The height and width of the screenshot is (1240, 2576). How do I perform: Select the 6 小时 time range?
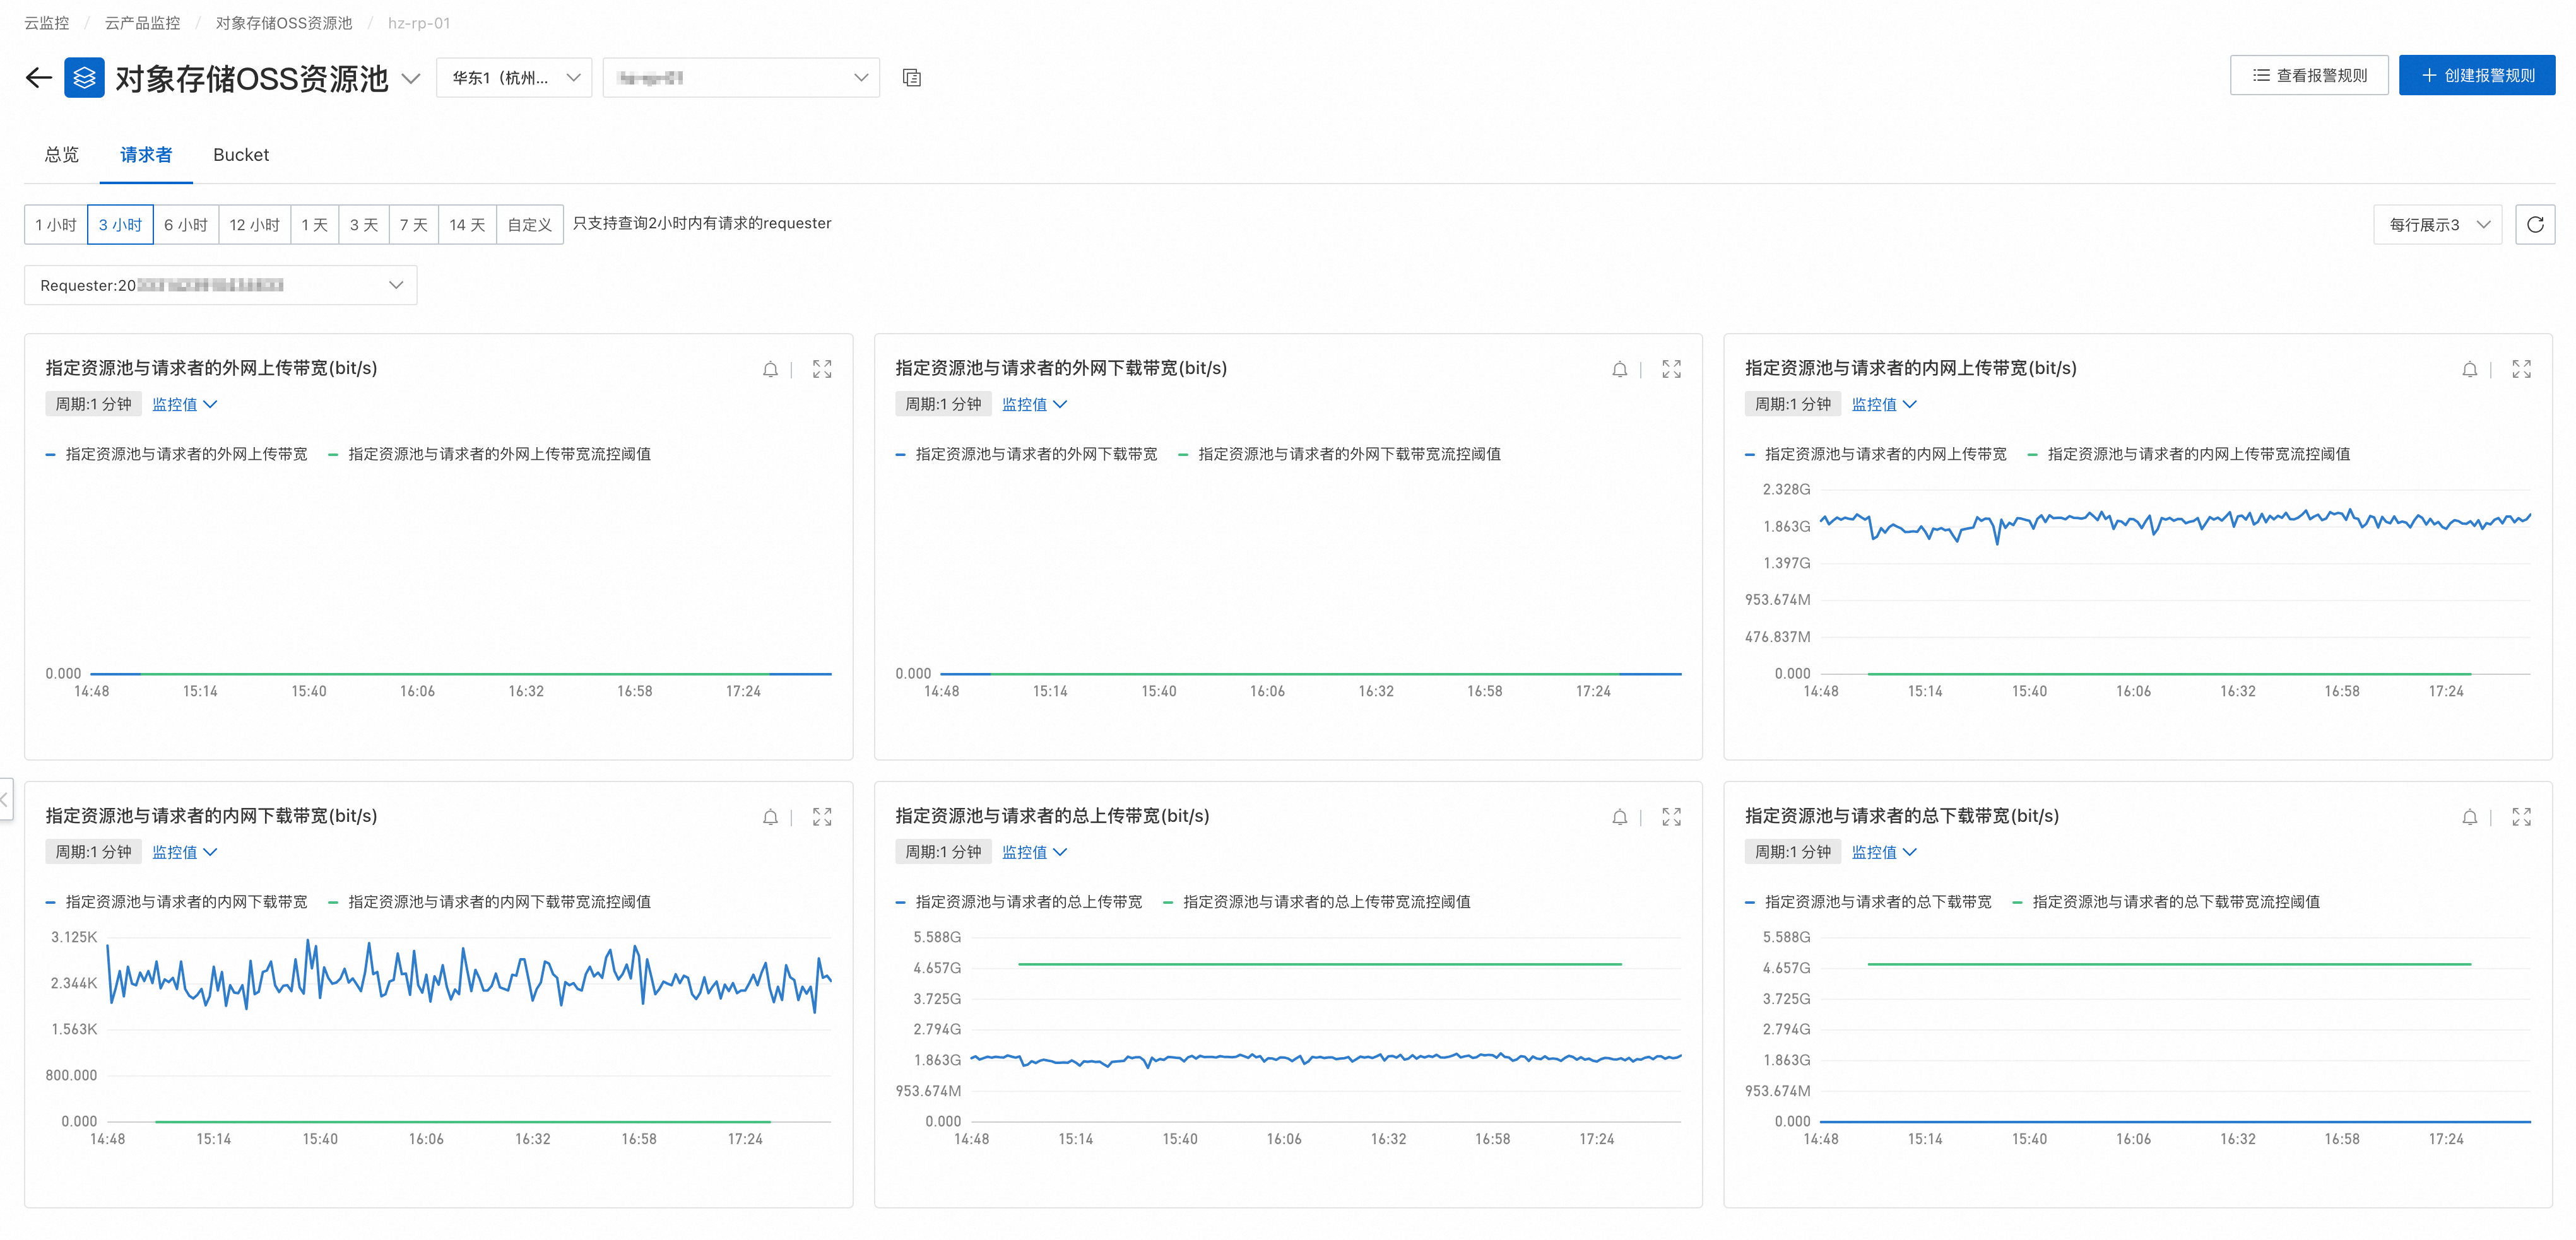click(x=186, y=225)
